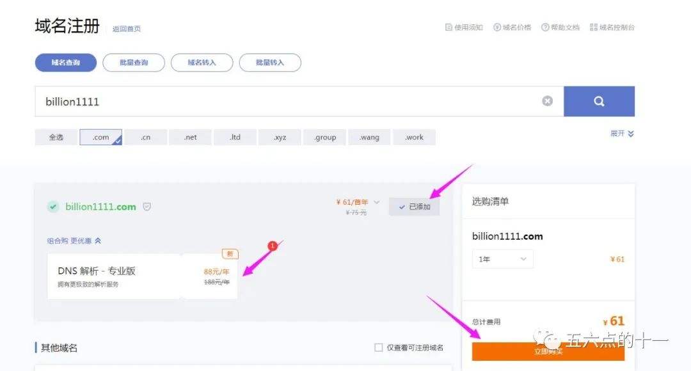
Task: Select the .ltd suffix option
Action: (x=235, y=137)
